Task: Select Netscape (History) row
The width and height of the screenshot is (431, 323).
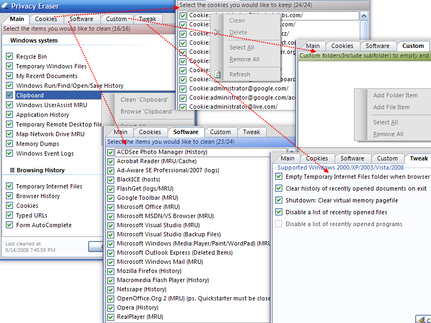Action: [142, 289]
